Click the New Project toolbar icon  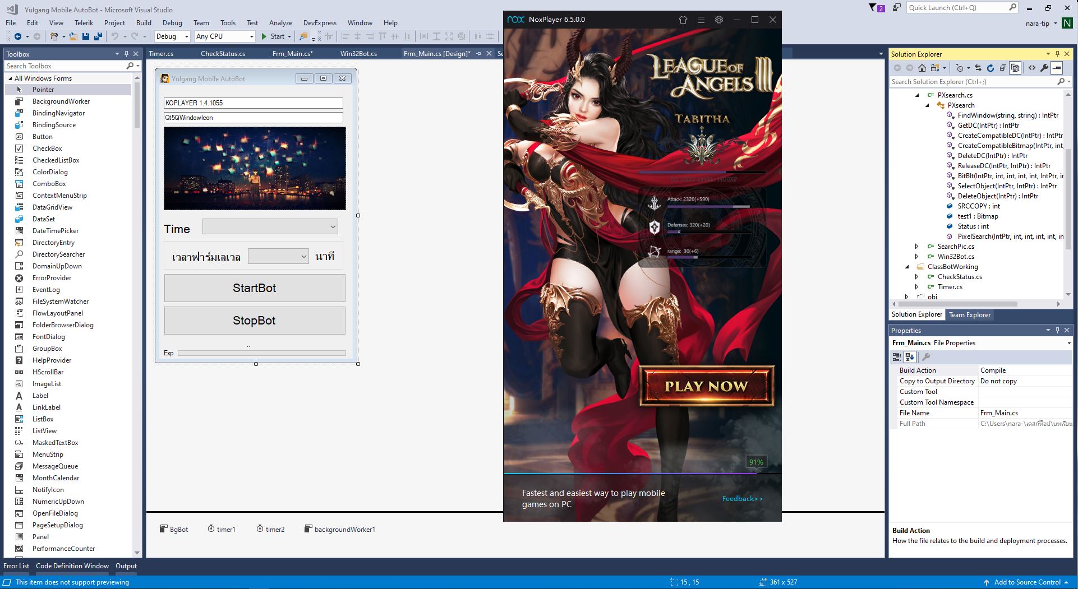[54, 36]
